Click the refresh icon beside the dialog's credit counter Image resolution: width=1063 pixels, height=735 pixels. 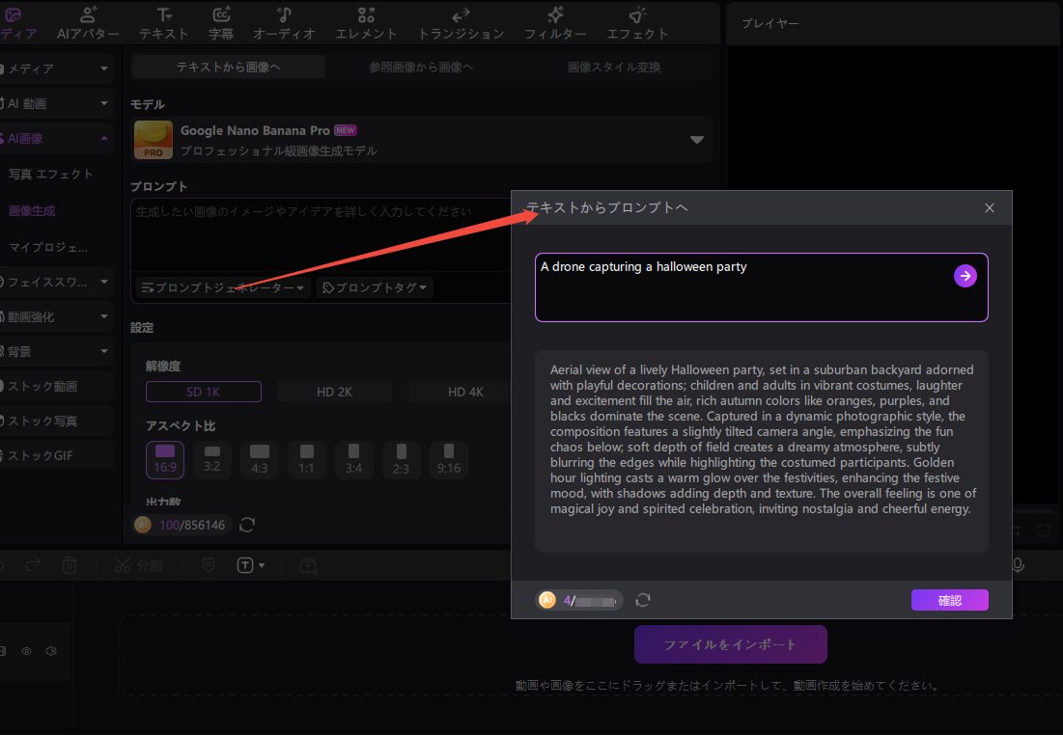pyautogui.click(x=643, y=600)
